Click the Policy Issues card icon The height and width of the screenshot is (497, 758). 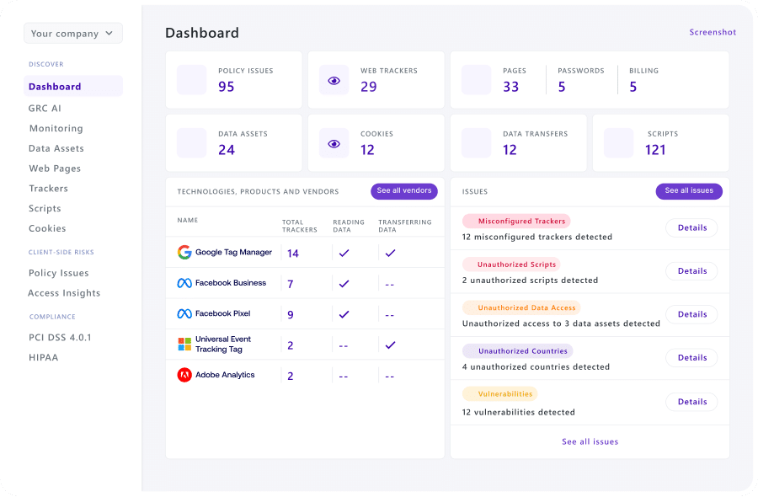pos(191,80)
